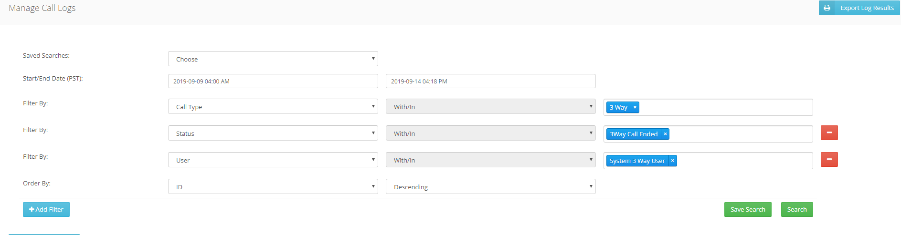
Task: Click the green Search button
Action: coord(797,209)
